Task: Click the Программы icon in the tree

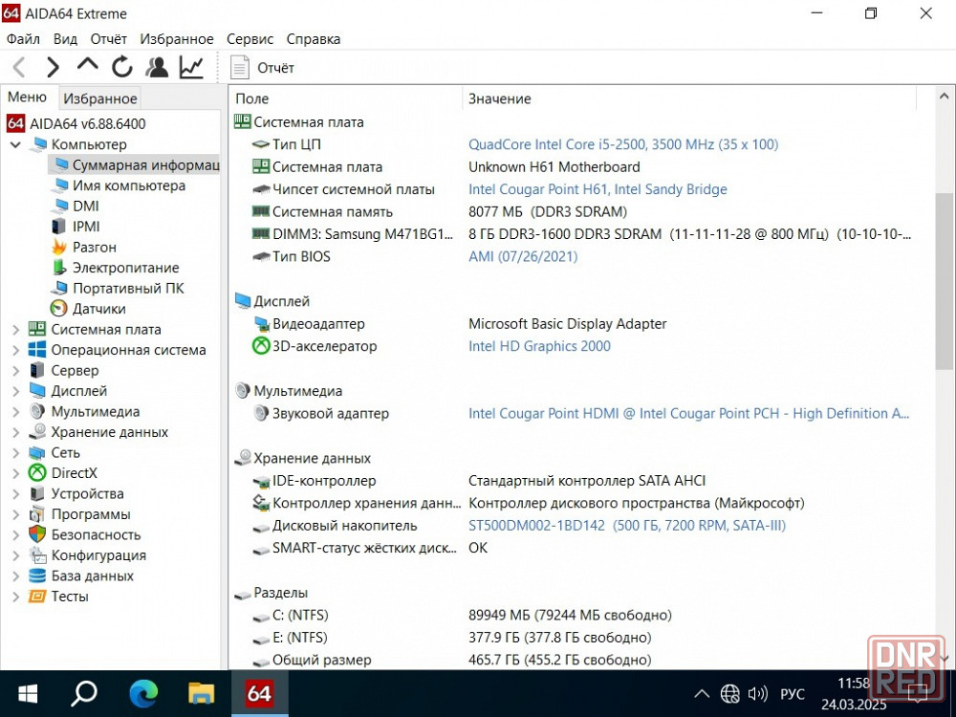Action: [x=37, y=514]
